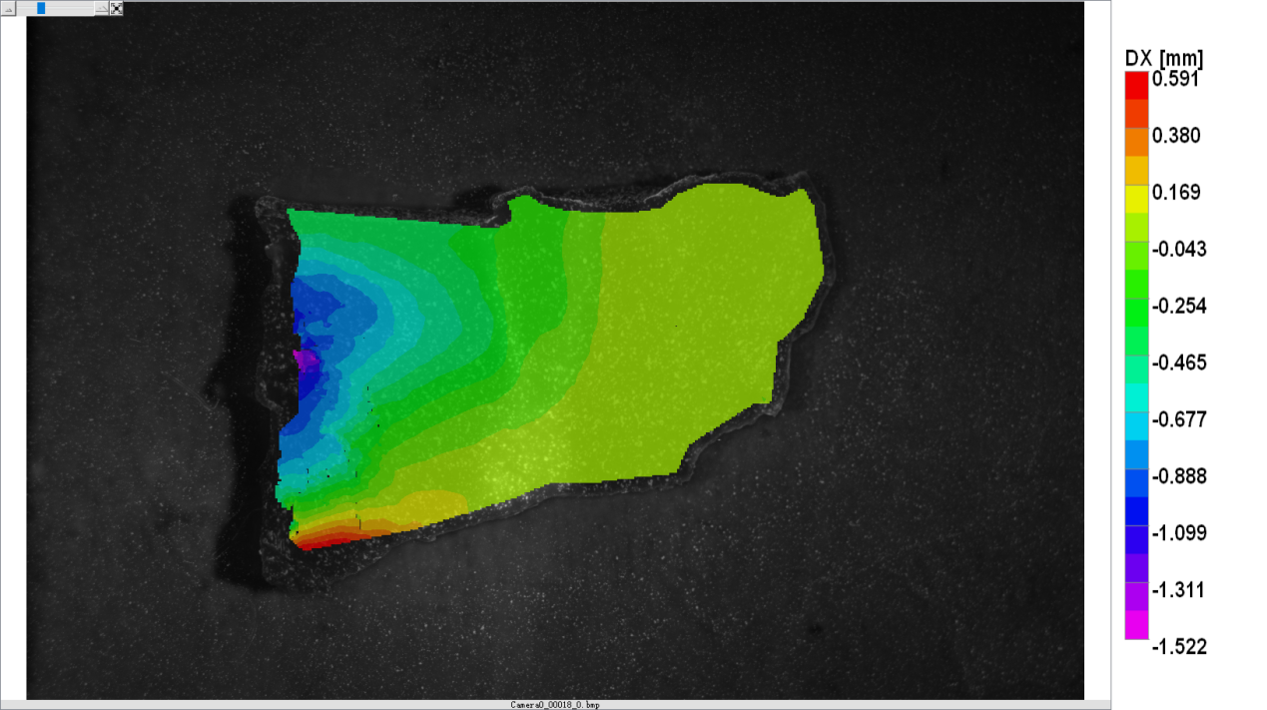Select the 0.380 legend label

[x=1176, y=136]
